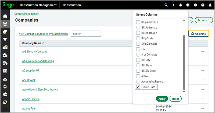Open the help question mark icon
This screenshot has height=113, width=215.
pyautogui.click(x=203, y=5)
